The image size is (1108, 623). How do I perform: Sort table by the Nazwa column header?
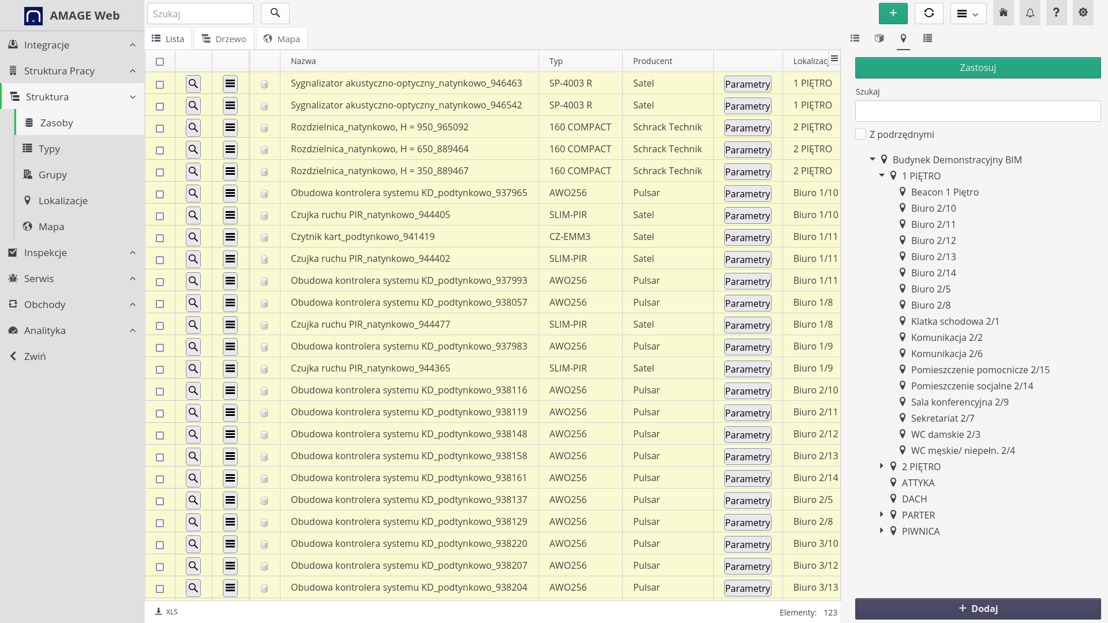tap(303, 61)
